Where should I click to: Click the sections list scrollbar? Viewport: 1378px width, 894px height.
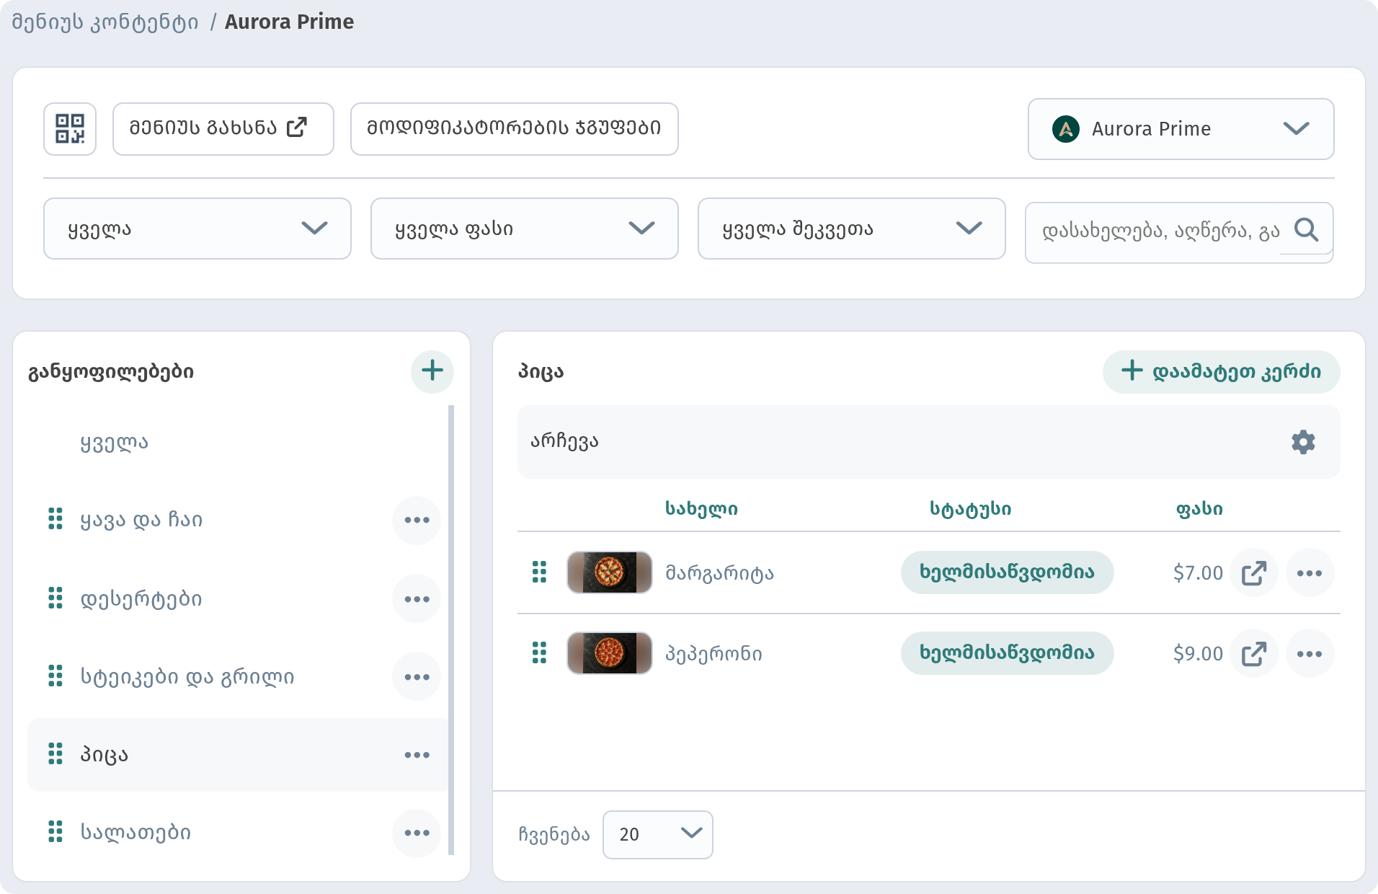[451, 630]
